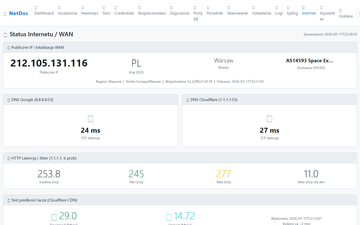Click the Poradniki icon

point(208,8)
